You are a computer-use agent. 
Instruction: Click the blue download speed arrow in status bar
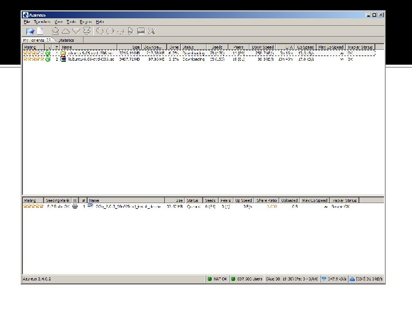(324, 279)
